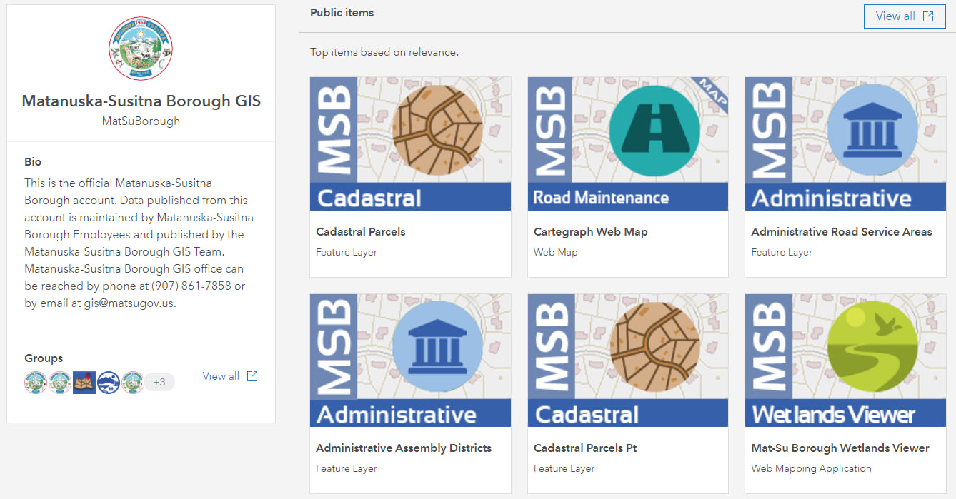Open the Administrative Assembly Districts title link

click(x=404, y=448)
